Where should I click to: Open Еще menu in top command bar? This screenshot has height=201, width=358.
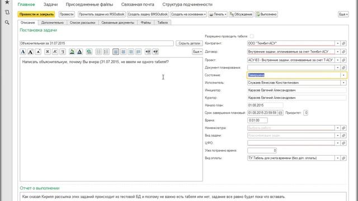(343, 14)
